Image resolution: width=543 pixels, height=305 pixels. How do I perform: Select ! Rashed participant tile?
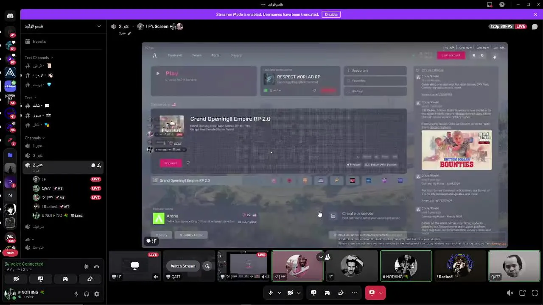(x=460, y=266)
